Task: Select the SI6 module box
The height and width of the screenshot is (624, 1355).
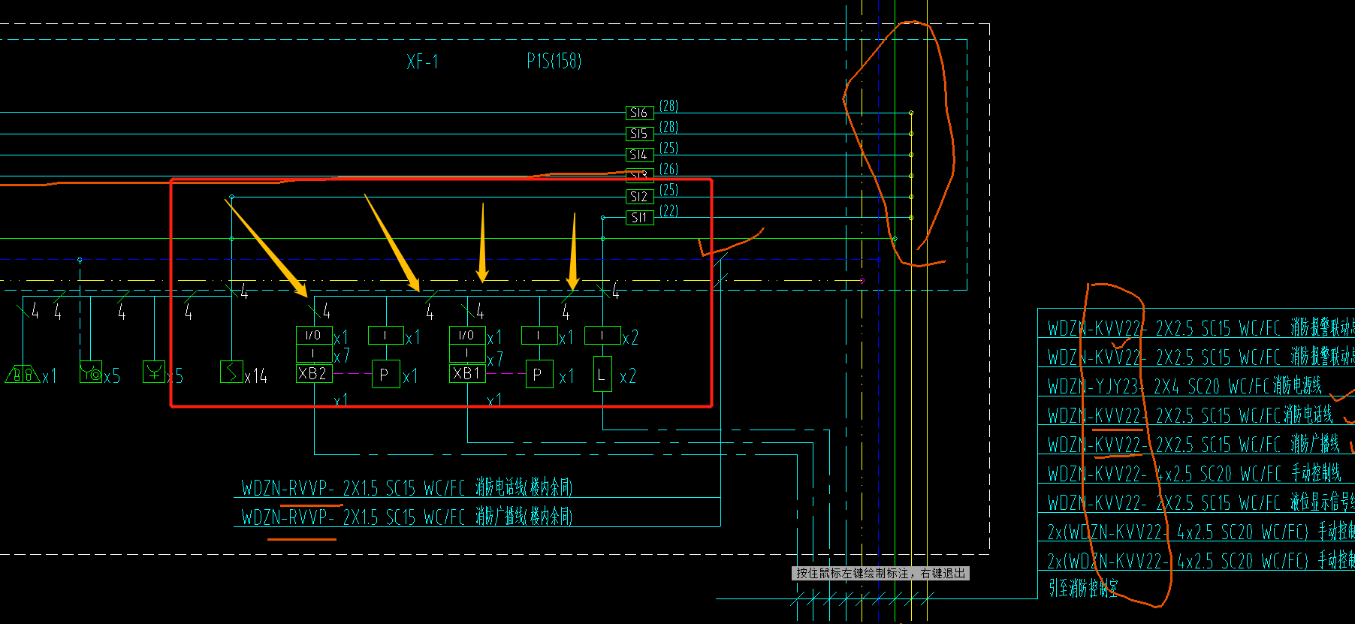Action: coord(639,113)
